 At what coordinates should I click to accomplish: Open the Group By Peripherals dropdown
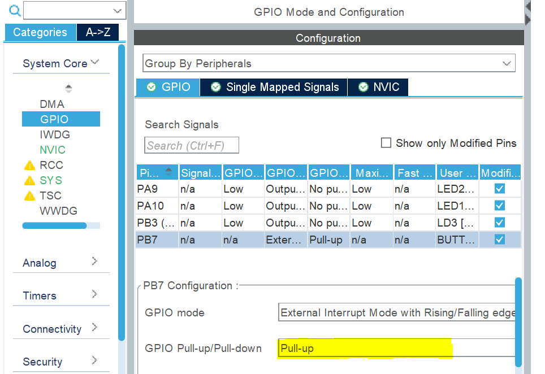tap(507, 63)
